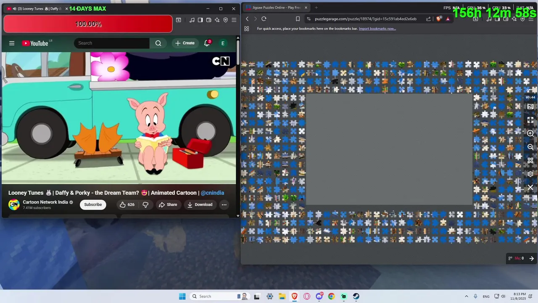Click the YouTube Create button
The height and width of the screenshot is (303, 538).
coord(185,43)
